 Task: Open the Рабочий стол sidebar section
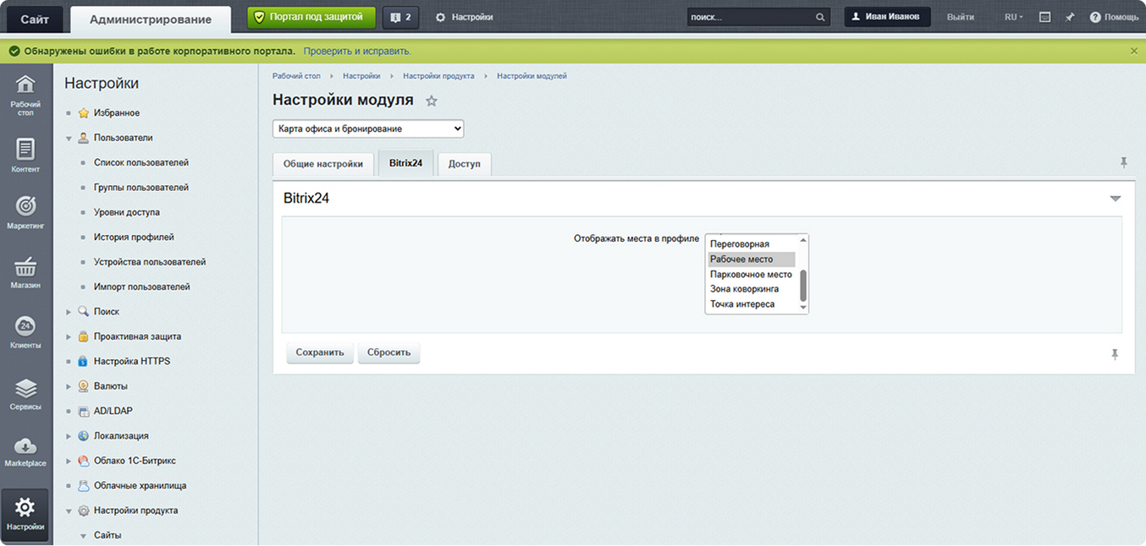[x=25, y=96]
